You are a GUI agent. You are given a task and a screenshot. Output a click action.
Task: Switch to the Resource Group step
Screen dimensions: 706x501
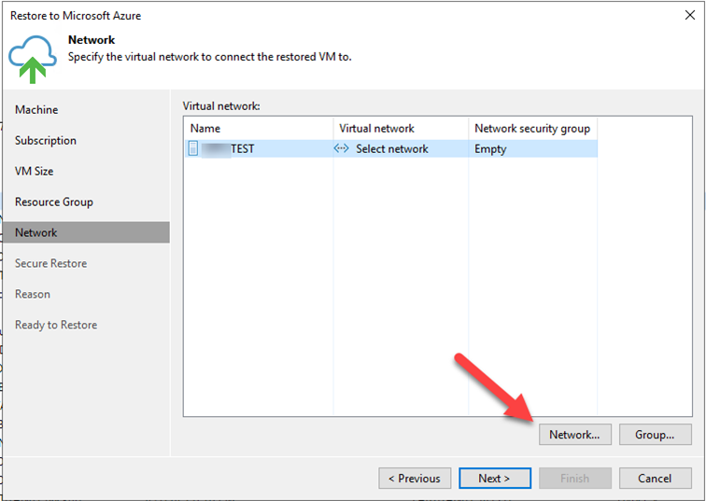tap(54, 202)
